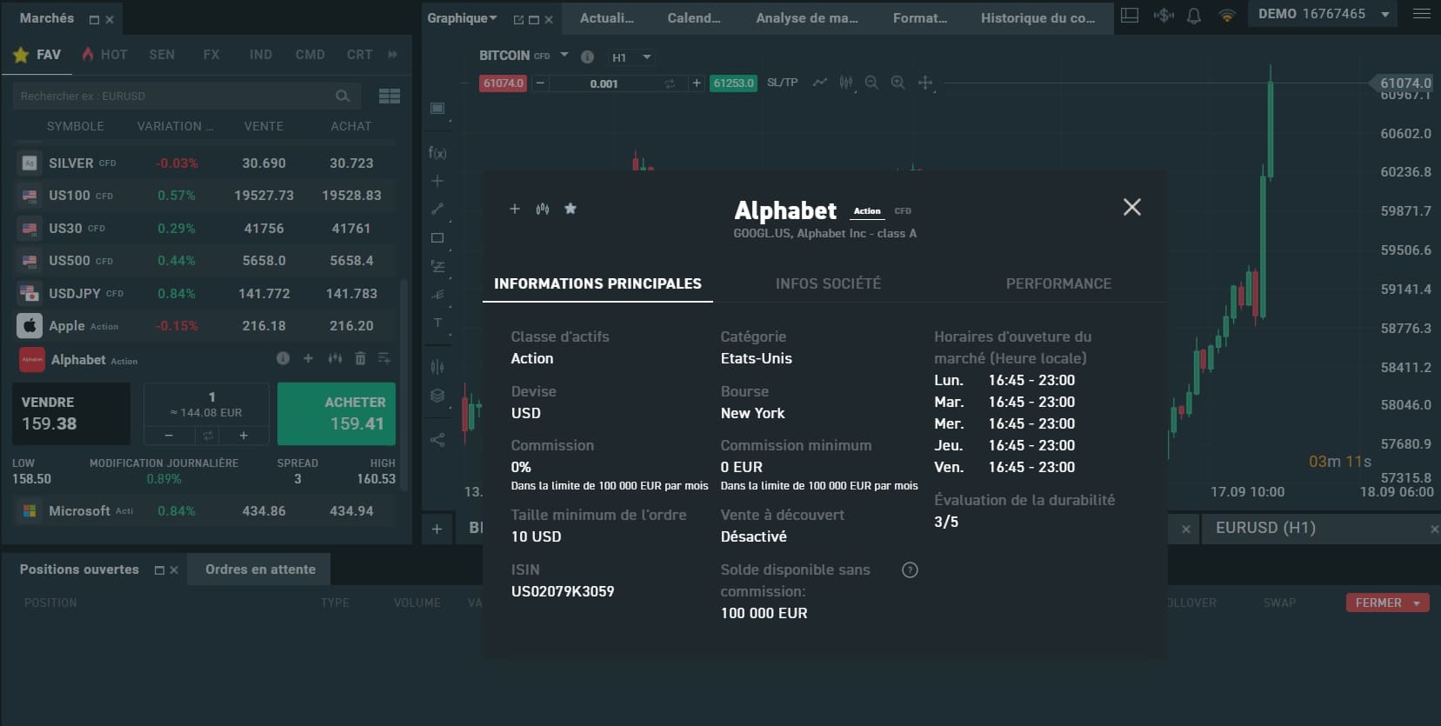Detach Graphique panel with pop-out icon
The height and width of the screenshot is (726, 1441).
coord(519,19)
